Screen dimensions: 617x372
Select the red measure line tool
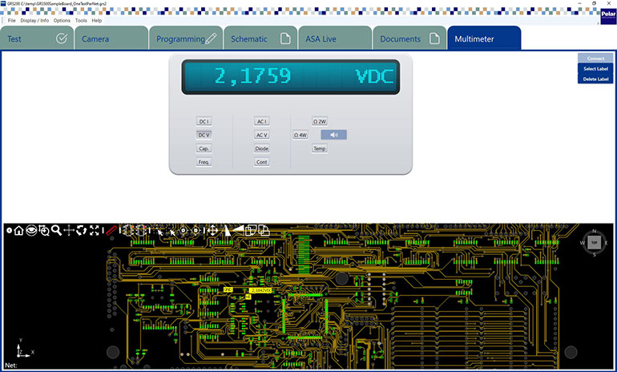point(111,230)
